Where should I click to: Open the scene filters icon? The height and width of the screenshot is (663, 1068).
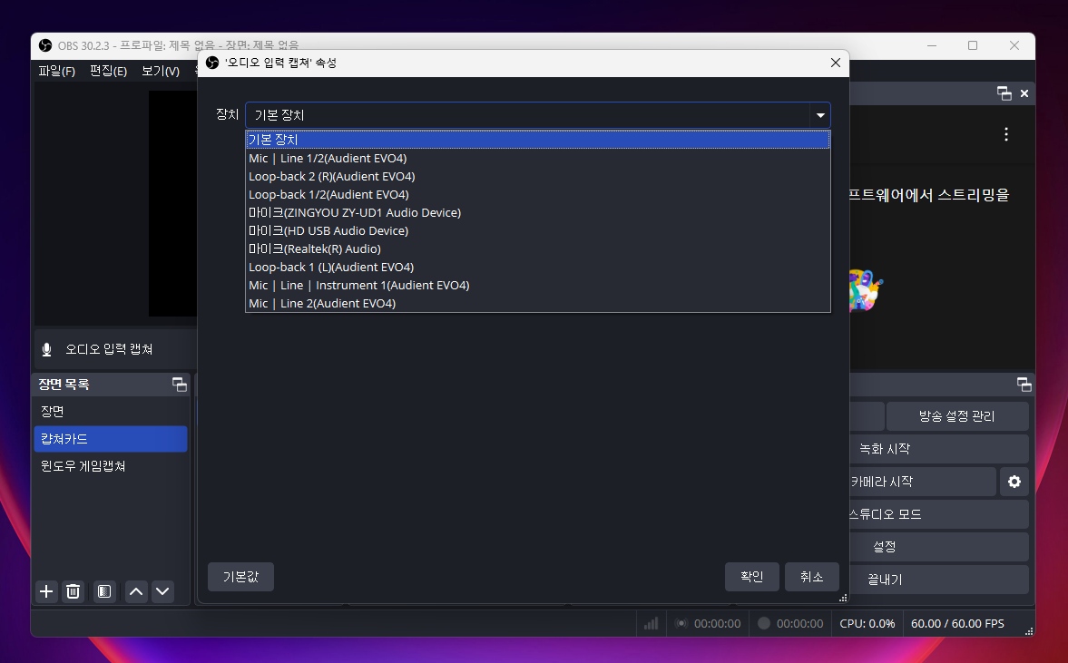104,591
